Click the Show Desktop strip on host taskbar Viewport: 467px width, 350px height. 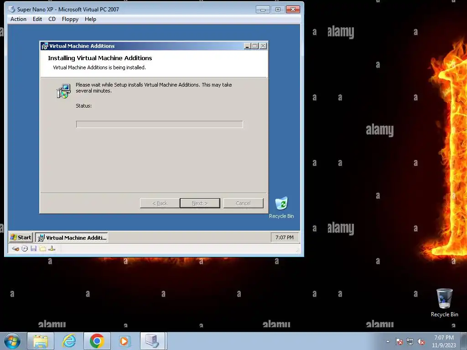coord(464,341)
